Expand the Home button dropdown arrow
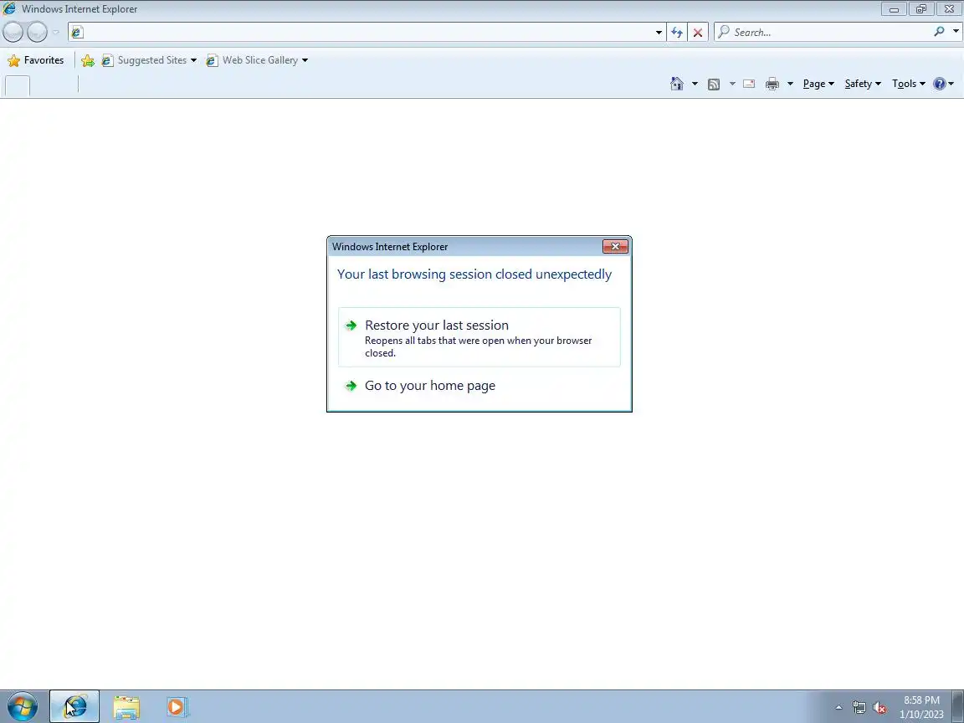The image size is (964, 723). point(695,84)
